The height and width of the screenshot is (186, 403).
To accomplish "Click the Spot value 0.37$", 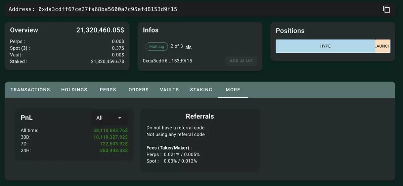I will click(x=118, y=48).
